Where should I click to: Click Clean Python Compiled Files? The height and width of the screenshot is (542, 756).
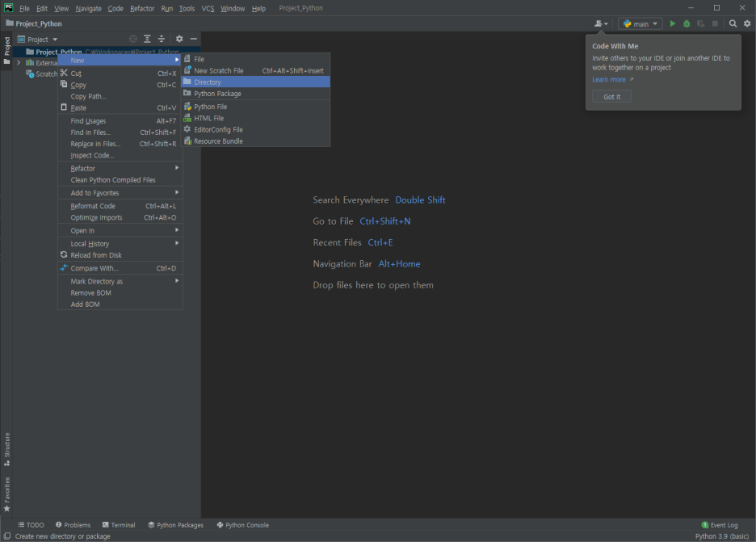(120, 180)
